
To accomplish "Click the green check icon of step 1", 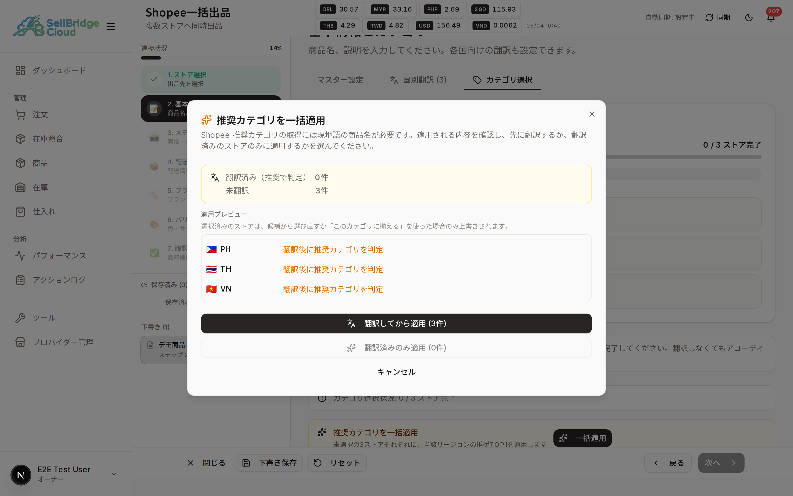I will pyautogui.click(x=154, y=79).
